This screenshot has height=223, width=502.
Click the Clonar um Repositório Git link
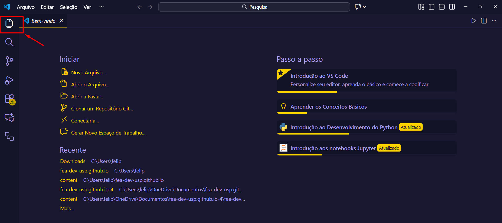(102, 109)
